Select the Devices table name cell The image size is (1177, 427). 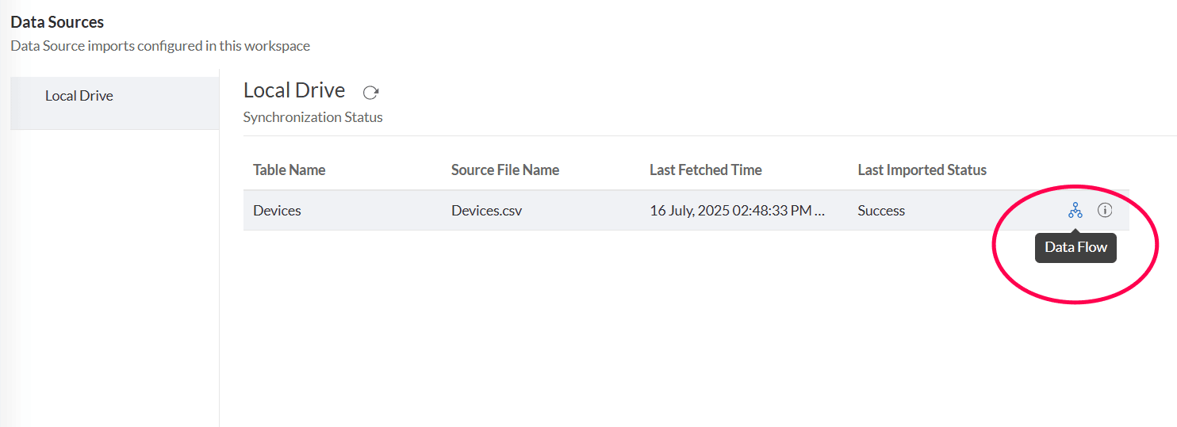[x=277, y=211]
